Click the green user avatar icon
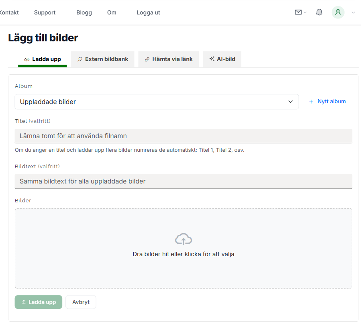This screenshot has width=361, height=322. click(338, 12)
